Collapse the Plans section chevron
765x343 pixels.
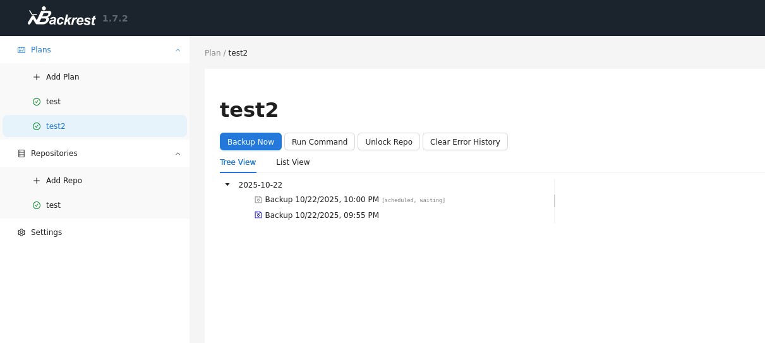click(x=178, y=50)
